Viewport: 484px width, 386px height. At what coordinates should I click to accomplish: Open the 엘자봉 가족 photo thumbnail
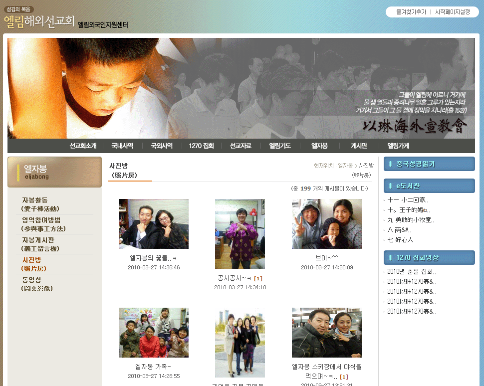pos(154,332)
